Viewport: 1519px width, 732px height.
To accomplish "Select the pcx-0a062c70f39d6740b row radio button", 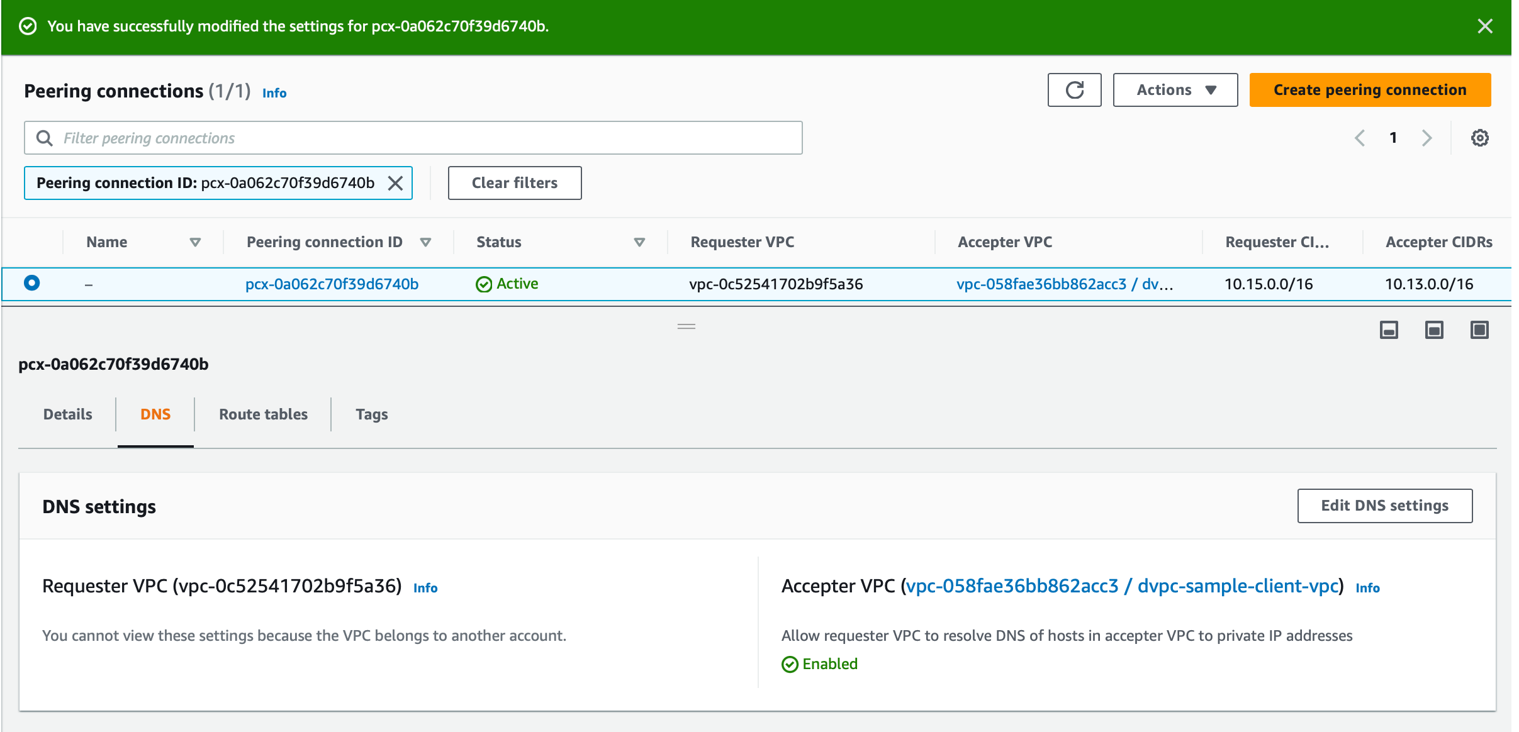I will 31,284.
